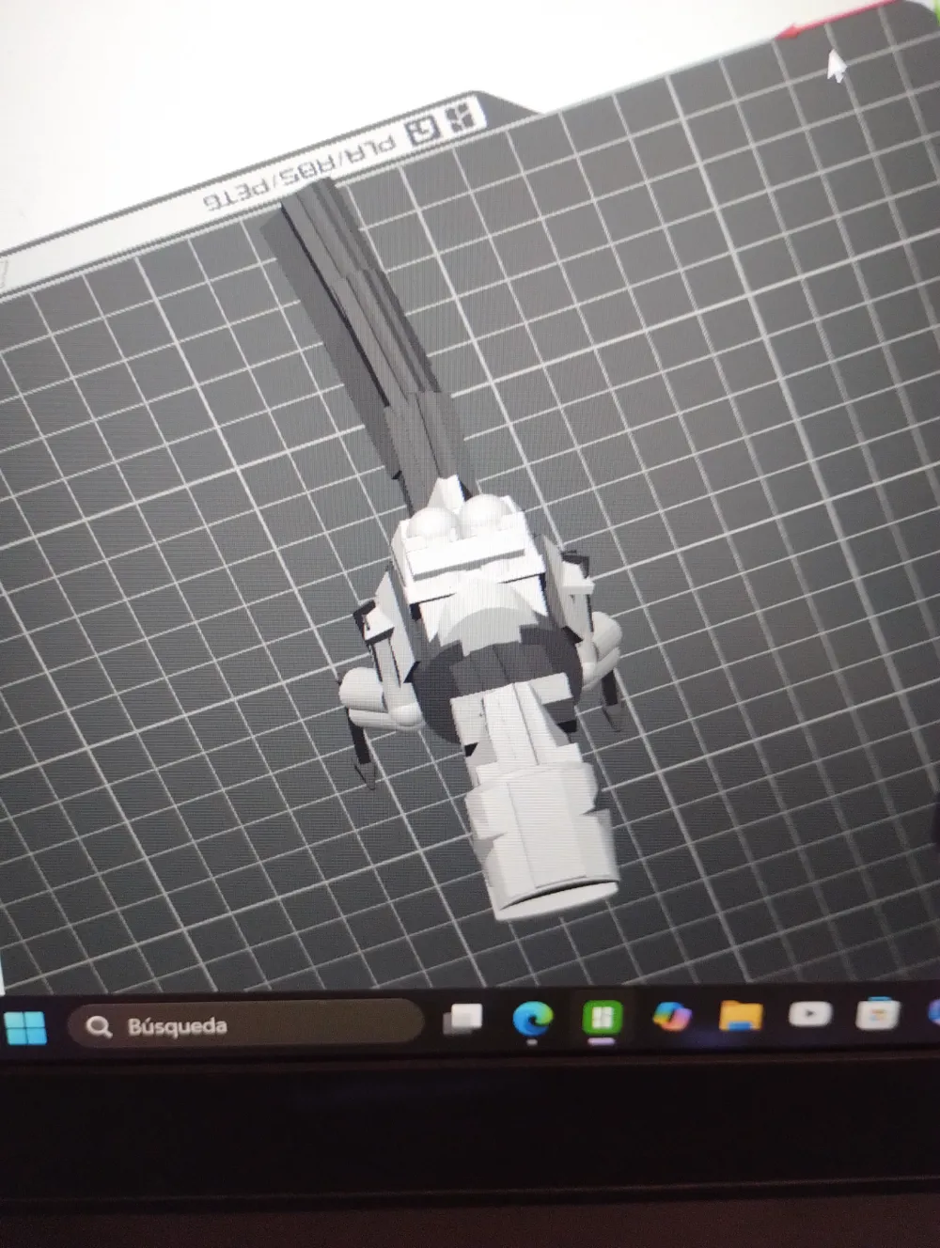This screenshot has height=1248, width=940.
Task: Open the YouTube taskbar icon
Action: pyautogui.click(x=809, y=1015)
